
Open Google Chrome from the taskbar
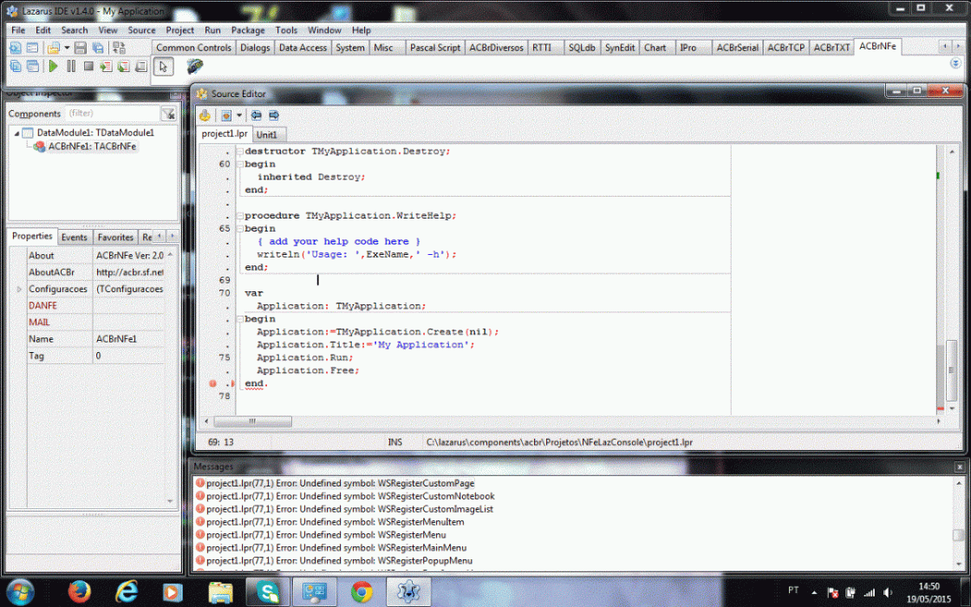tap(362, 592)
